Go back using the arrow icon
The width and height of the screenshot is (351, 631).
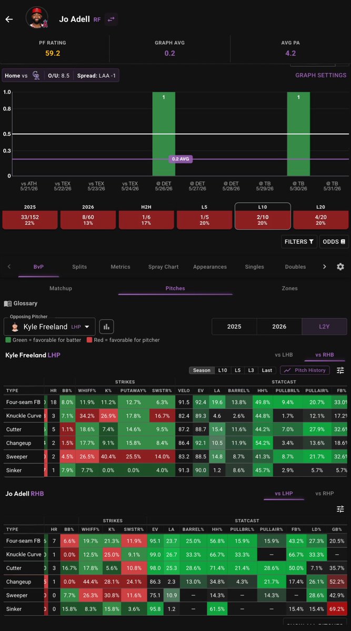(x=9, y=19)
